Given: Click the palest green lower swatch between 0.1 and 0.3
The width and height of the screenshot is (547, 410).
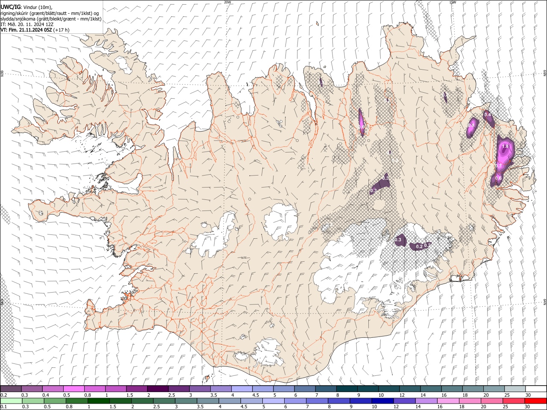Looking at the screenshot, I should [x=11, y=401].
